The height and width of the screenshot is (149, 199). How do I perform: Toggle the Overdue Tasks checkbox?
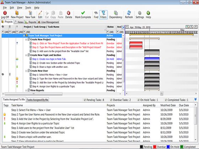click(x=111, y=100)
